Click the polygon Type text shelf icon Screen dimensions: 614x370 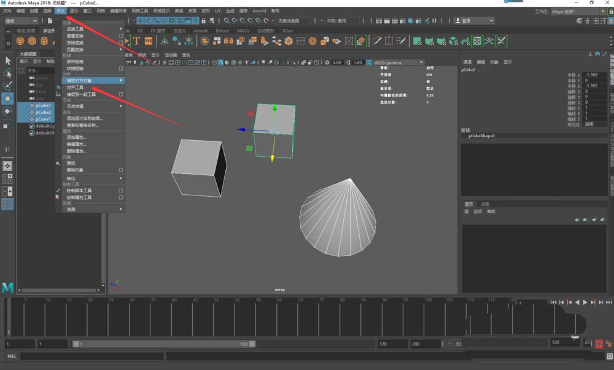(x=136, y=41)
